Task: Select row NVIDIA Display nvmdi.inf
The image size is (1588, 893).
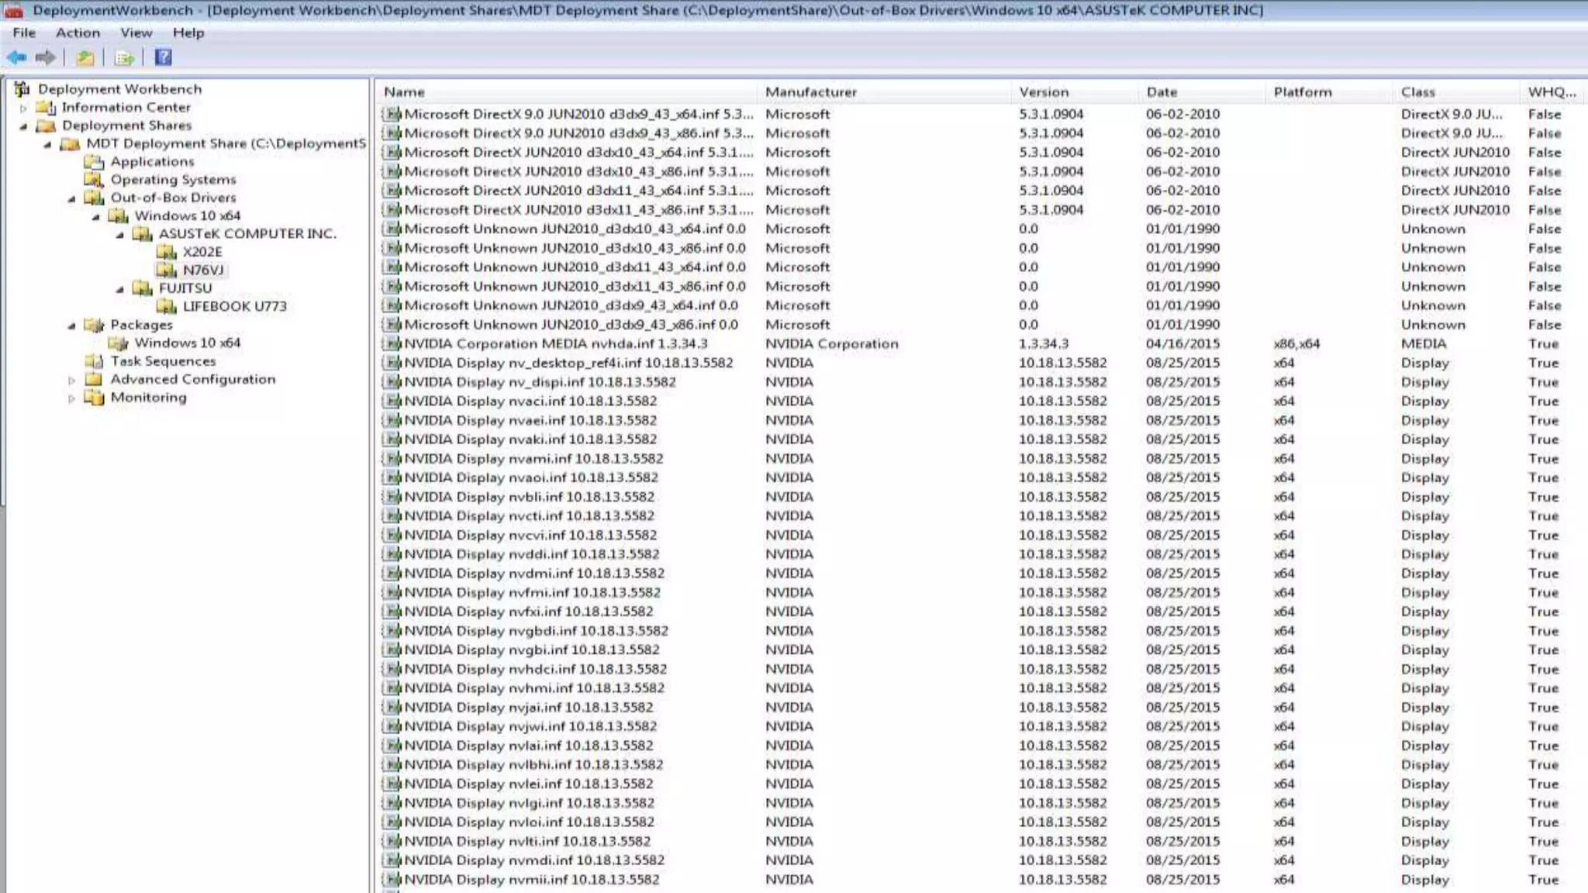Action: (x=982, y=860)
